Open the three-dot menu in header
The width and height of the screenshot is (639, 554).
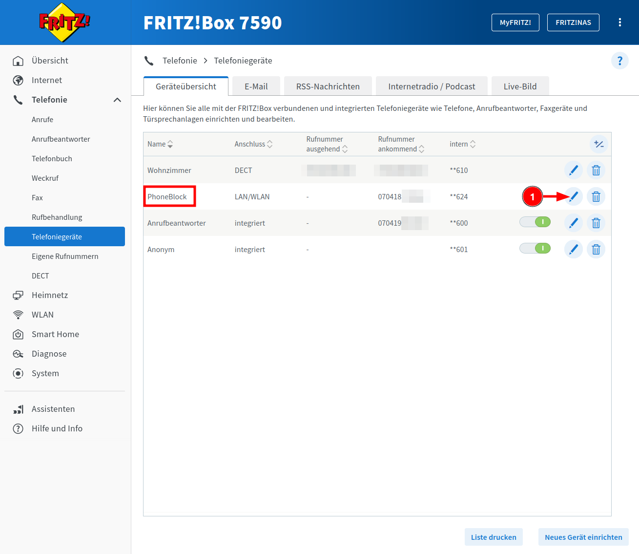[x=619, y=22]
